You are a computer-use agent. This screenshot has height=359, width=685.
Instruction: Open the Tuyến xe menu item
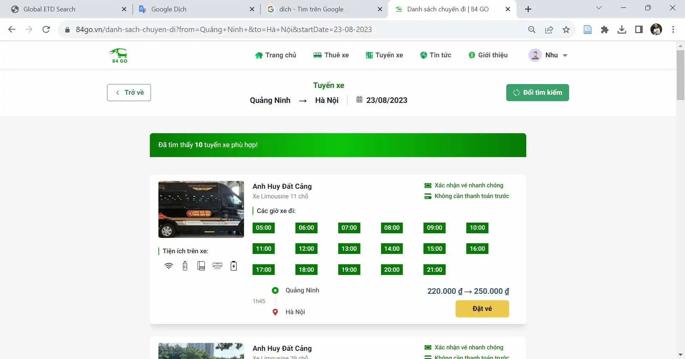[384, 55]
